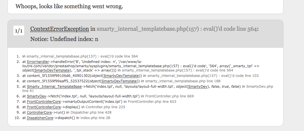Click the "Whoops, looks like something went wrong" heading
Screen dimensions: 304x131
(69, 6)
